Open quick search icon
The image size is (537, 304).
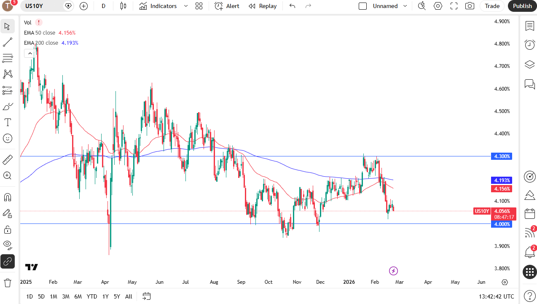422,6
